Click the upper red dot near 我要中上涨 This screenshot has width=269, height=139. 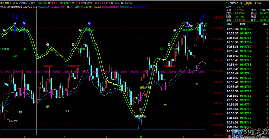coord(146,95)
